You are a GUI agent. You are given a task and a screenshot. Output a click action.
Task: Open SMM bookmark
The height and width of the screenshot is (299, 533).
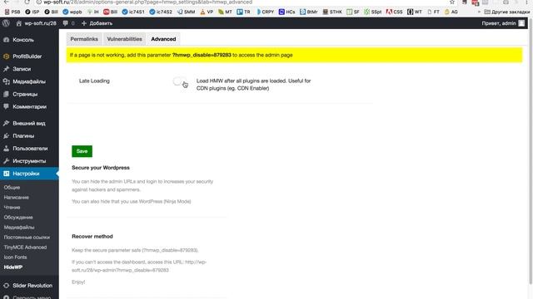pos(187,12)
